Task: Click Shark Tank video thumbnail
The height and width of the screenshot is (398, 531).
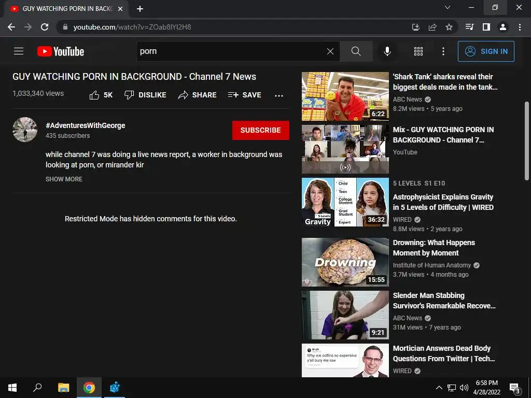Action: coord(345,96)
